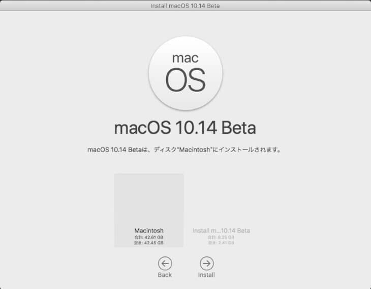Click the Install macOS 10.14 Beta window title
This screenshot has height=289, width=371.
point(185,6)
